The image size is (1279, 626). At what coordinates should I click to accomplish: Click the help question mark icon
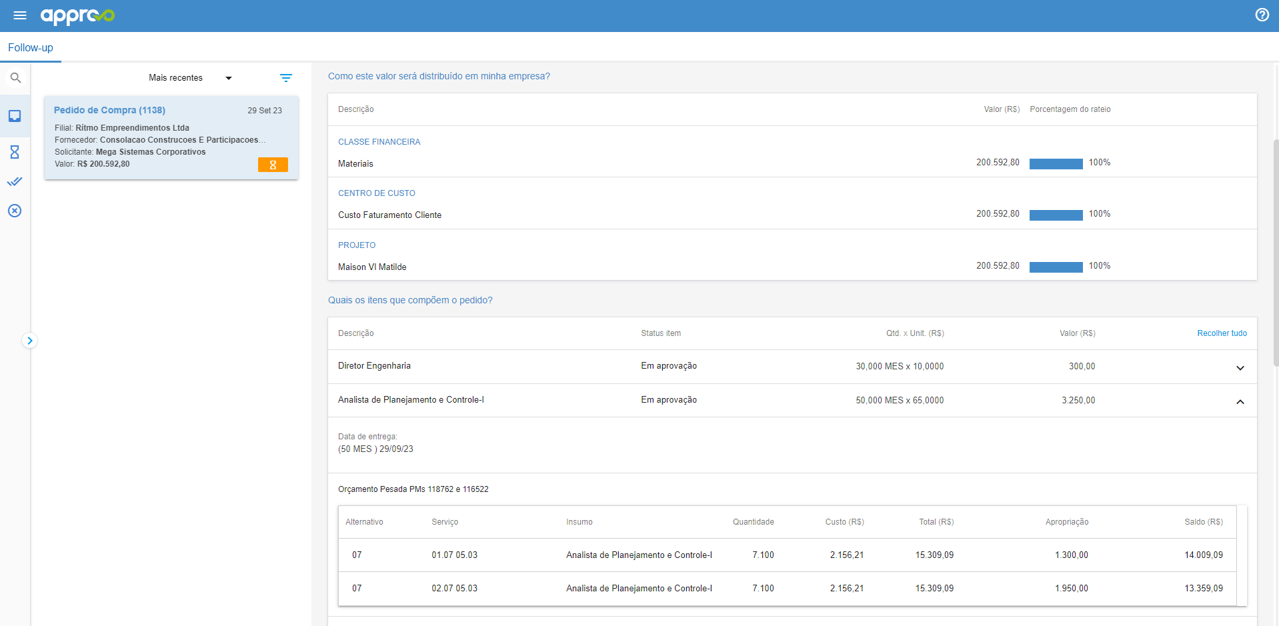tap(1262, 15)
